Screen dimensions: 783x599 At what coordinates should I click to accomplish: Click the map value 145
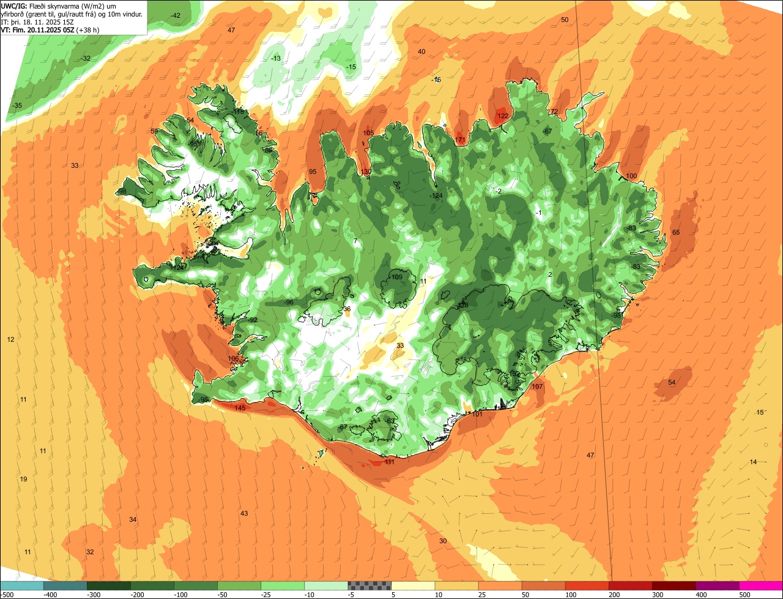pos(240,408)
